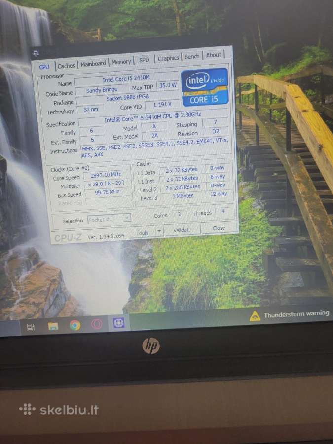This screenshot has height=444, width=333.
Task: Select the About tab
Action: pos(213,55)
